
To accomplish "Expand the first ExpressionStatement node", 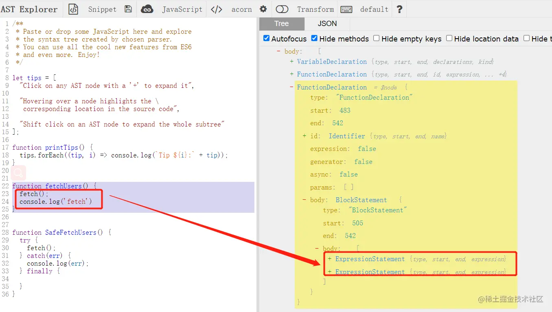I will point(330,259).
